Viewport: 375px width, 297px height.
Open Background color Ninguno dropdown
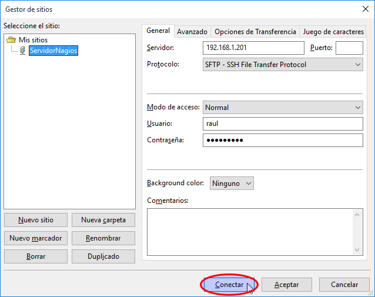(x=232, y=183)
